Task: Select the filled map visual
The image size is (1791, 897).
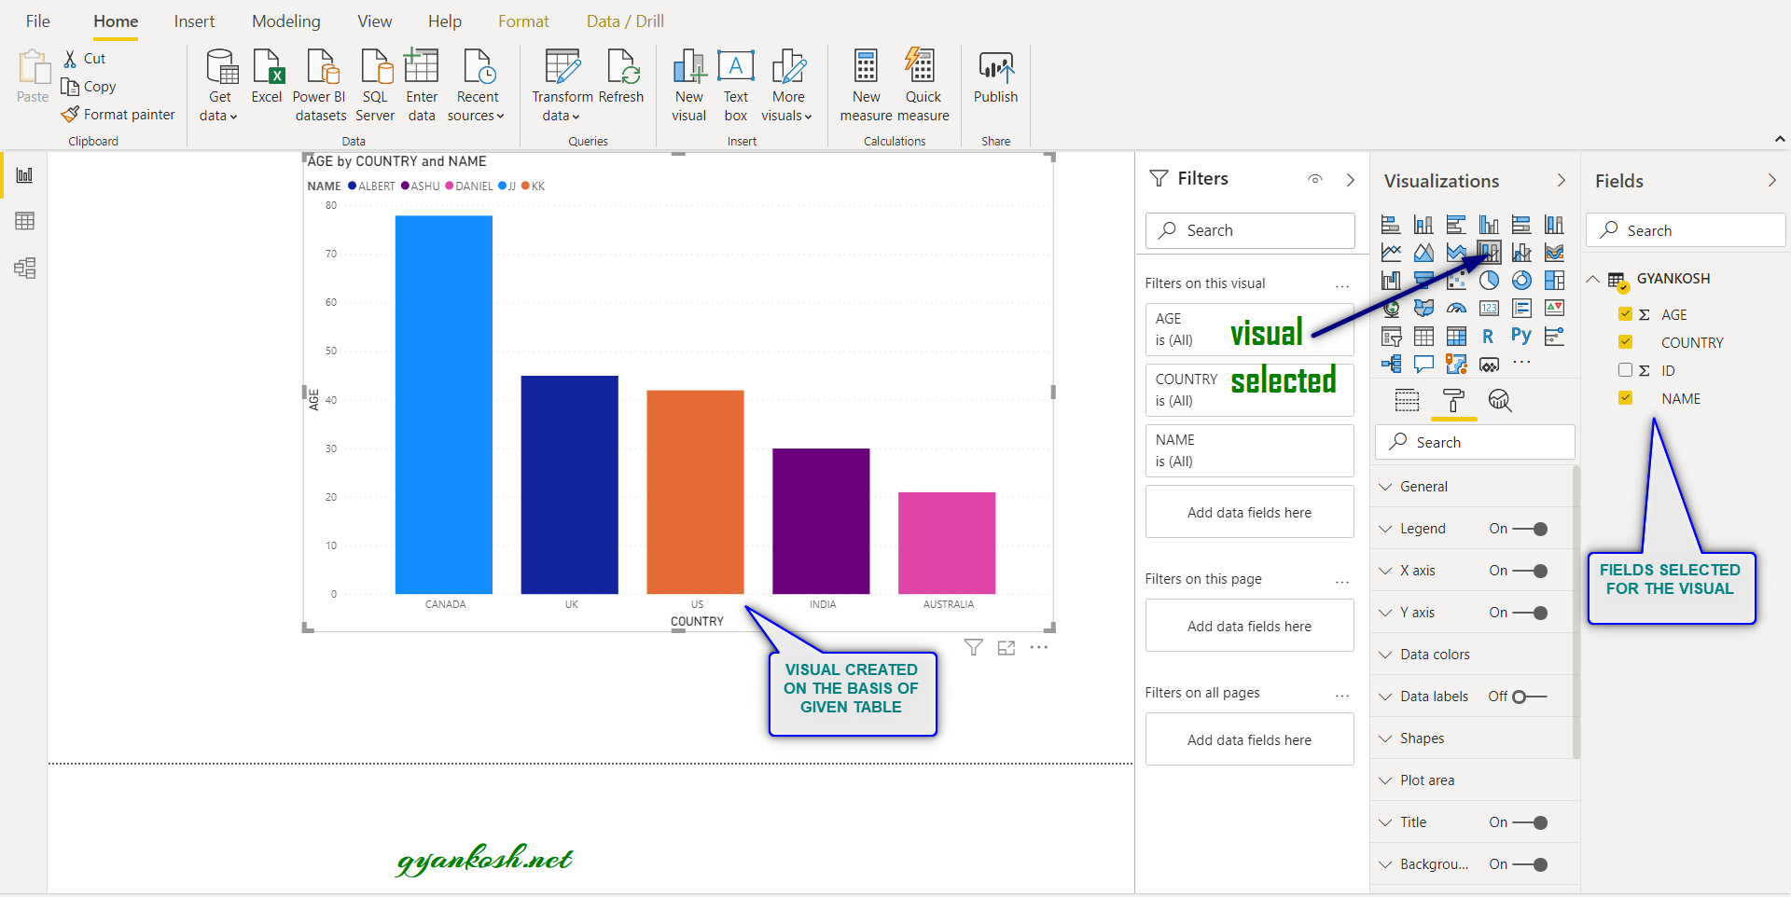Action: (1423, 308)
